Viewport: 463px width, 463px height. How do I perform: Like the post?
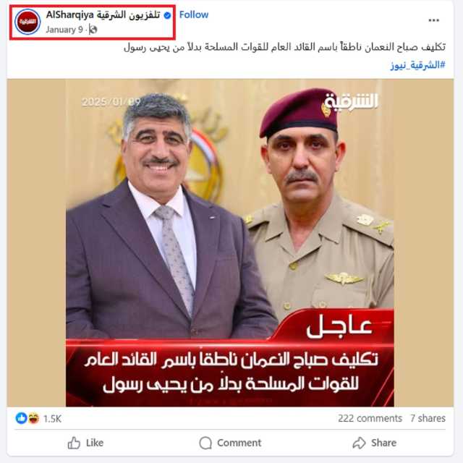click(85, 443)
